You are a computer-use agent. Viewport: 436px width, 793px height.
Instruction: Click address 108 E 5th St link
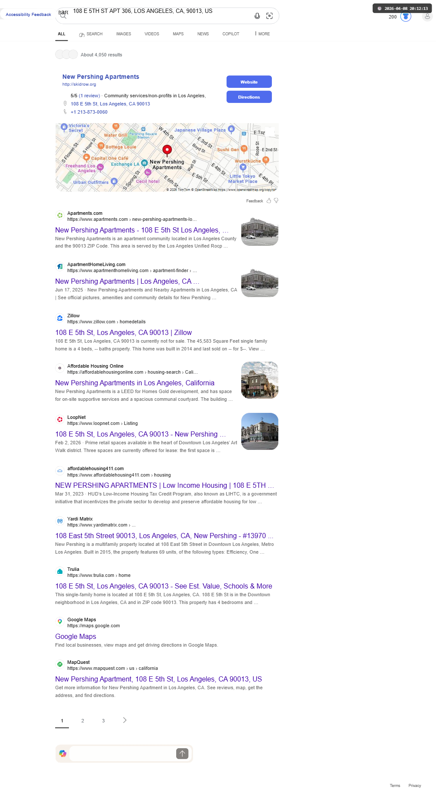tap(110, 104)
